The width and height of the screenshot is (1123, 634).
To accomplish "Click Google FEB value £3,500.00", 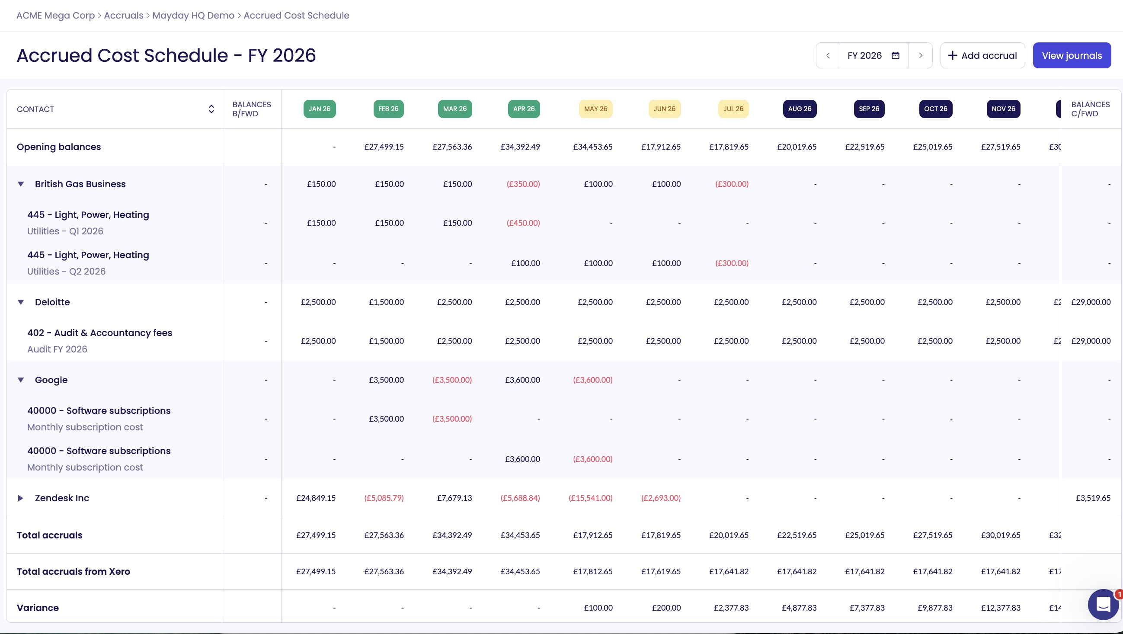I will 386,380.
